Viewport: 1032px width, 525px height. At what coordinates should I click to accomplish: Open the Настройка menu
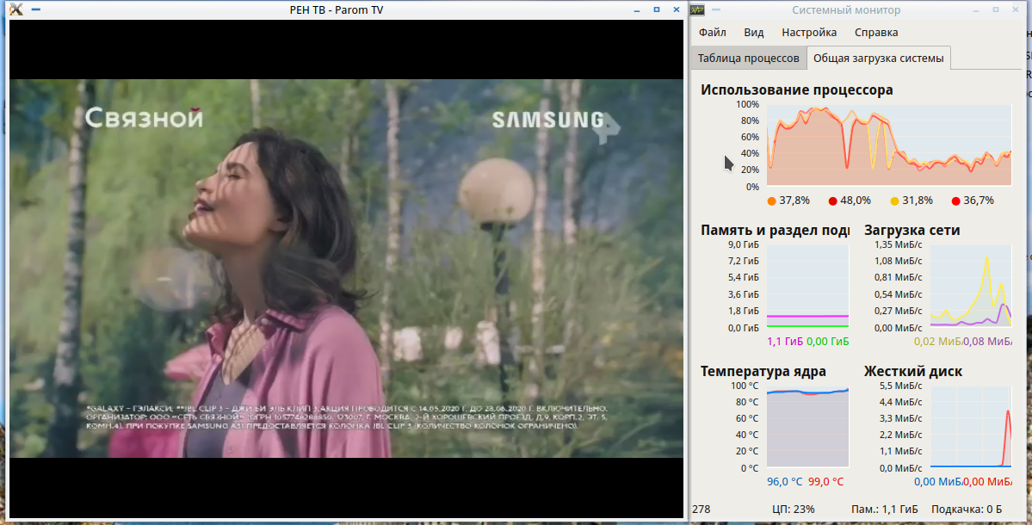[x=808, y=33]
